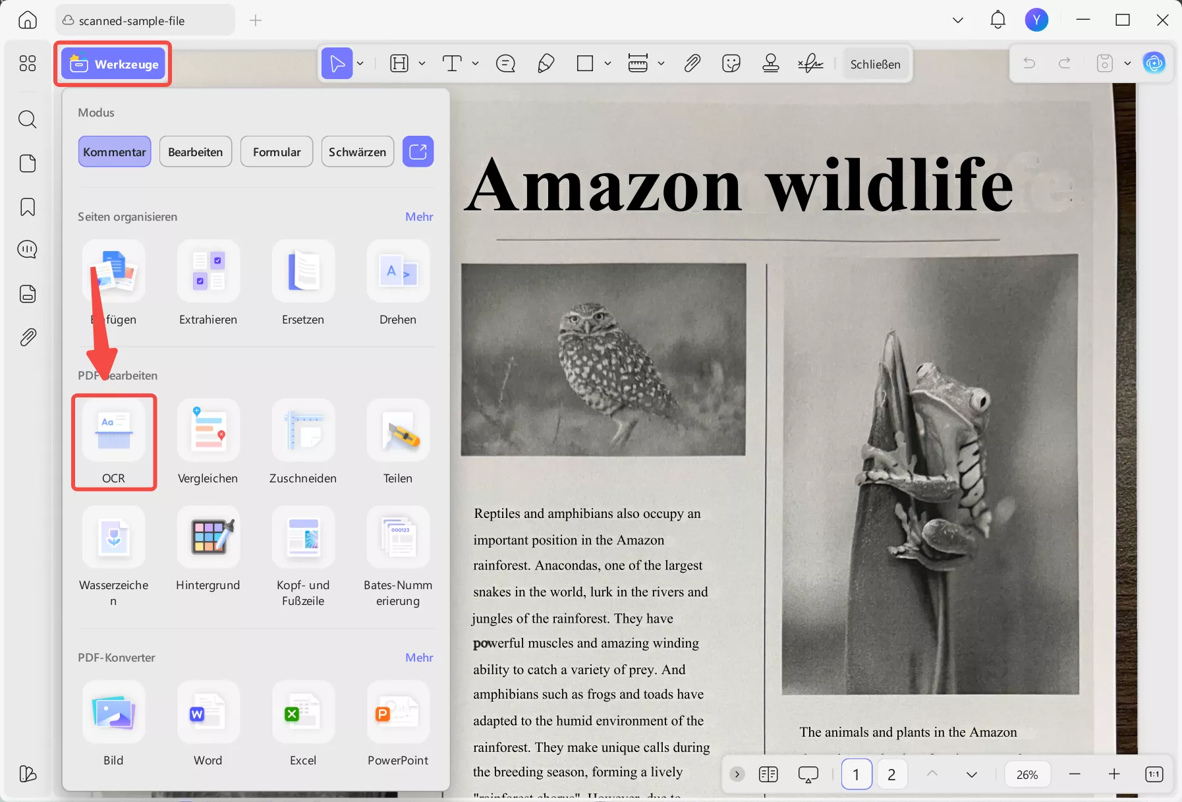Go to page 2
This screenshot has height=802, width=1182.
click(891, 774)
